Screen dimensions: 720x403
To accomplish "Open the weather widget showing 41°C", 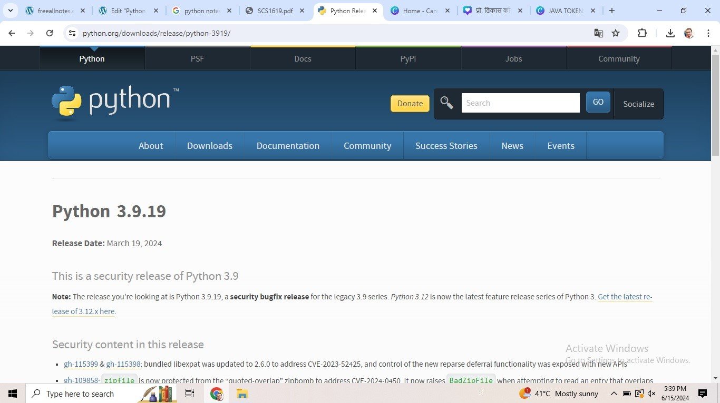I will pos(559,394).
